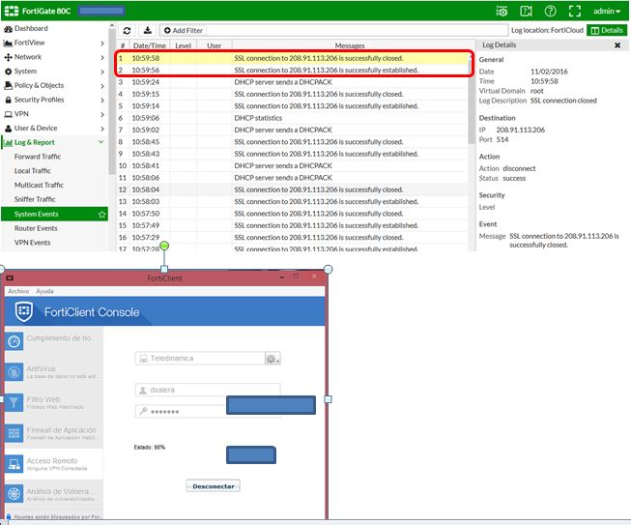Click the FortiClient Console shield icon

(24, 311)
